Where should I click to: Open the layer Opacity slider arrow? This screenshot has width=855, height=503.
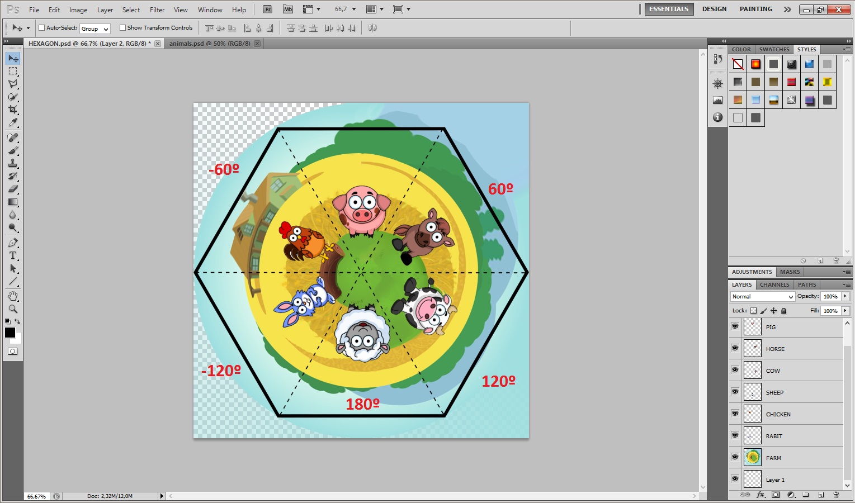coord(845,296)
